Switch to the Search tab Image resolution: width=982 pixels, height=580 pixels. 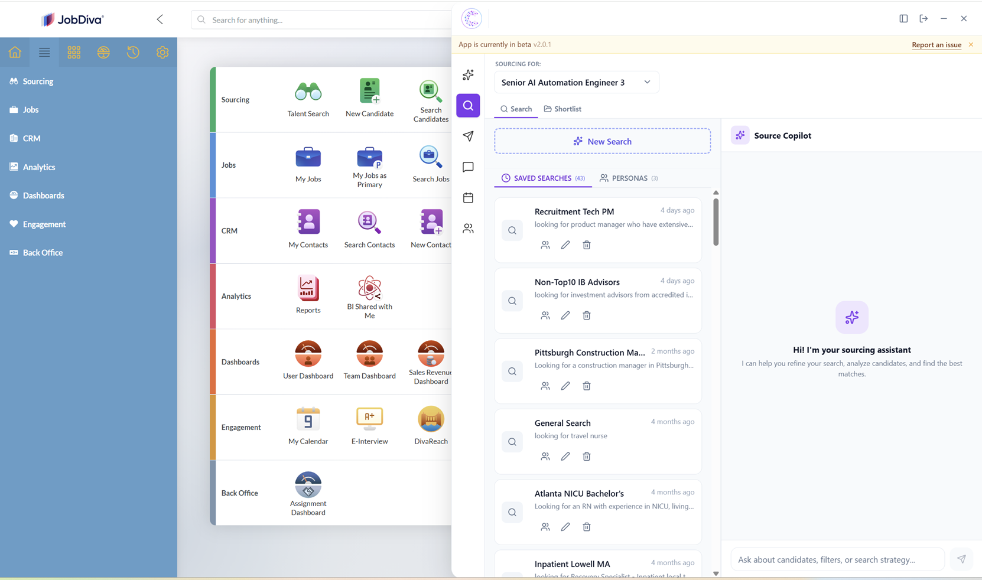tap(516, 109)
